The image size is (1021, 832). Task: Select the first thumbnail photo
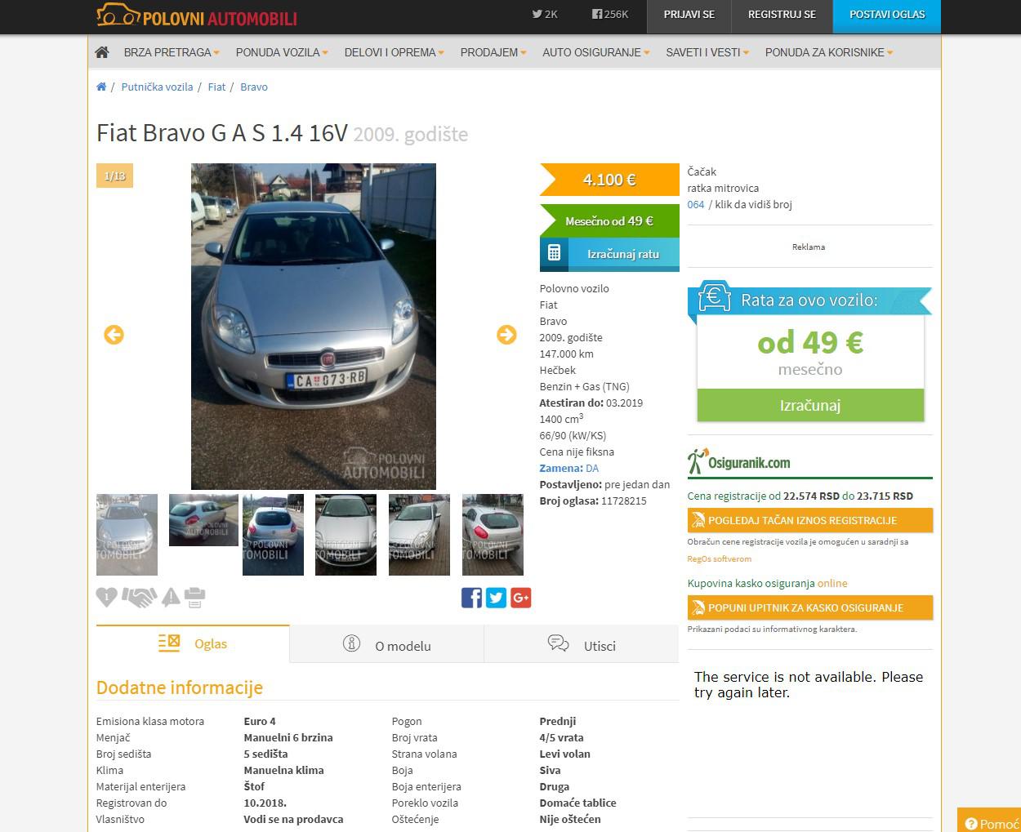click(127, 535)
